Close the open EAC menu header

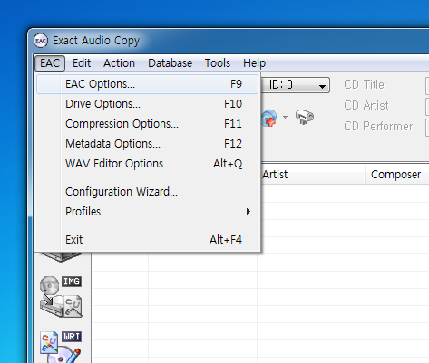pos(50,63)
